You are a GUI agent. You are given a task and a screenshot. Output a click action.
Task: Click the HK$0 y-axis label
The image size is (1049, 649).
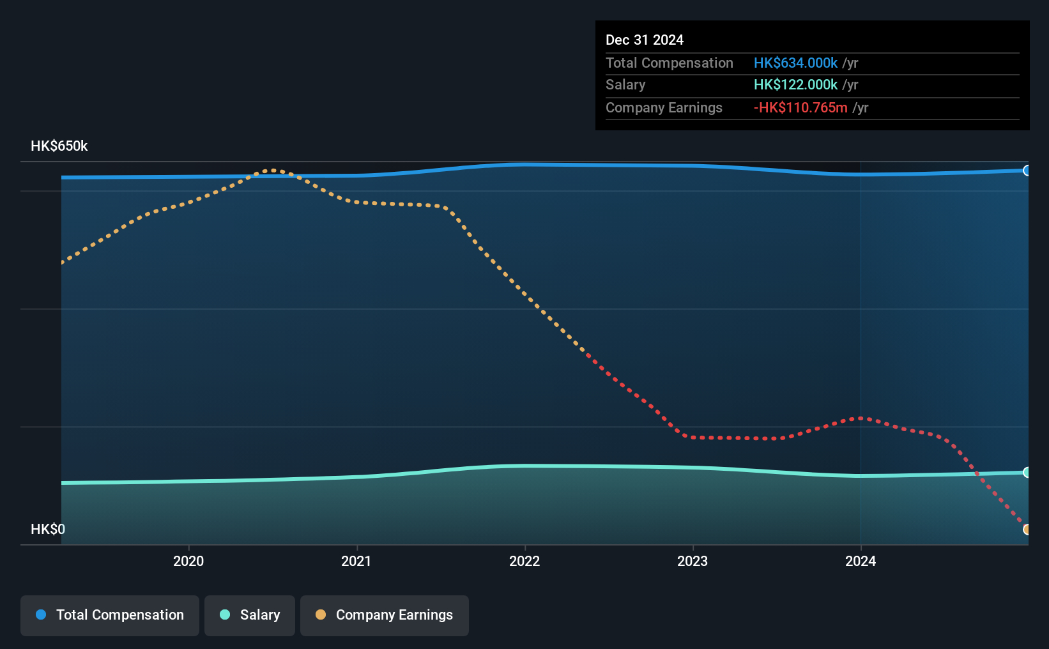click(x=48, y=530)
